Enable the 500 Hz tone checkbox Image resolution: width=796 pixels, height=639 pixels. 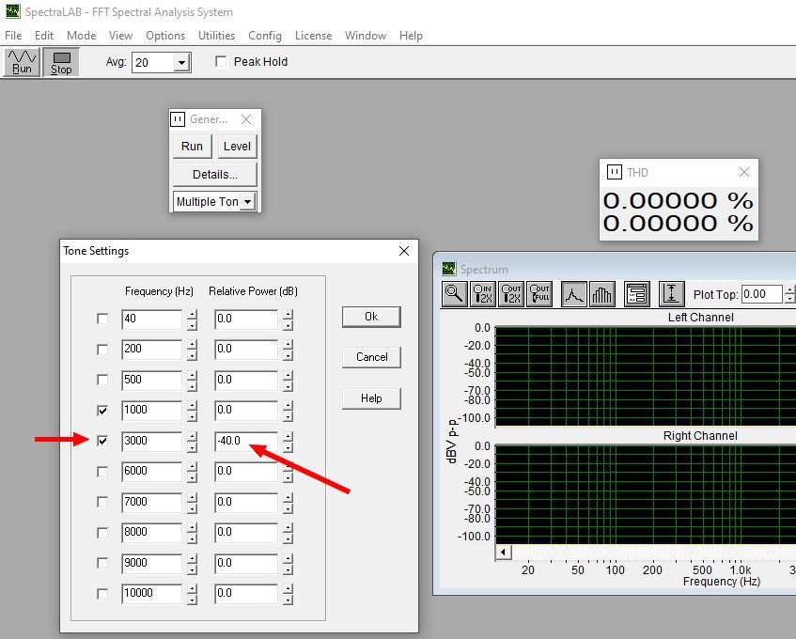coord(102,380)
